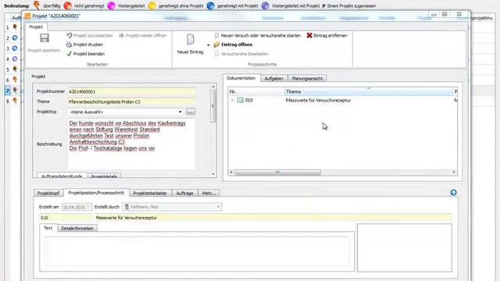500x281 pixels.
Task: Click the icon of entry 010
Action: point(240,101)
